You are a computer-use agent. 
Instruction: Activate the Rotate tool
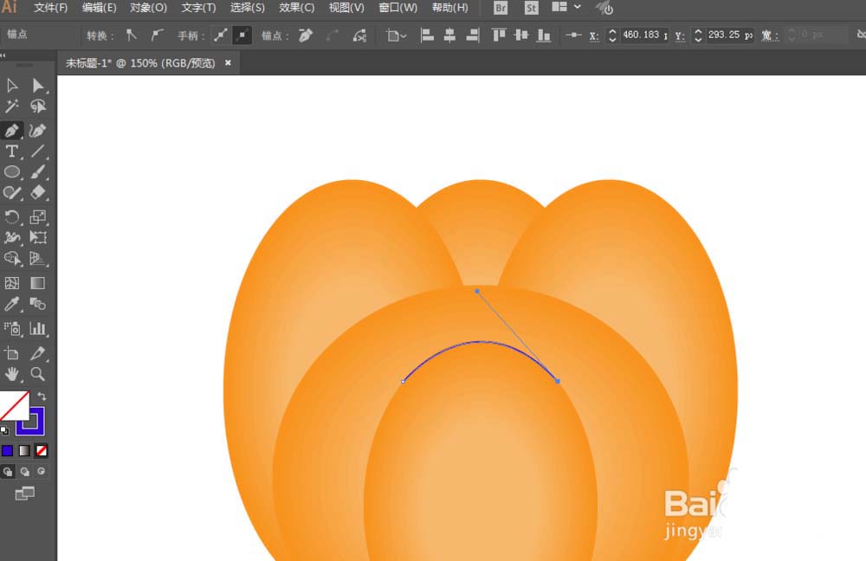[11, 216]
